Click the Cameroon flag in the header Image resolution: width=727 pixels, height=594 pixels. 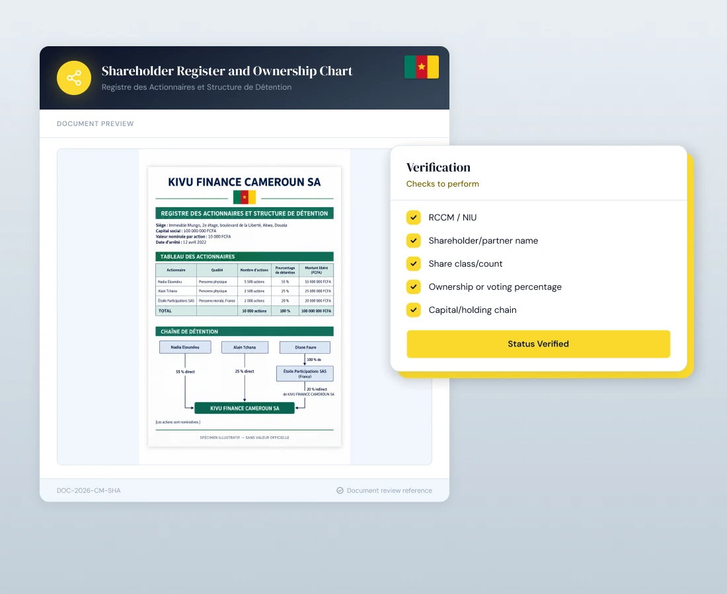pos(422,67)
